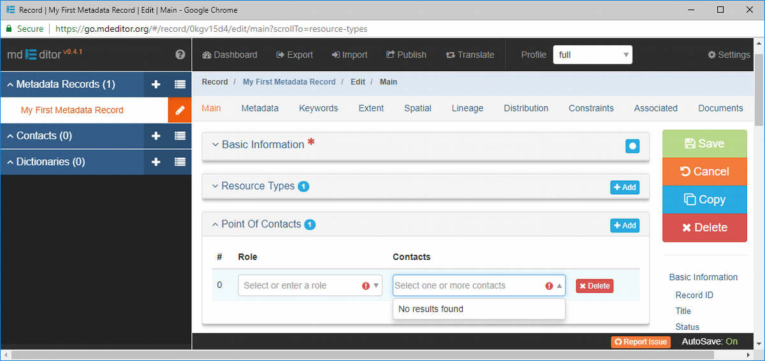Click the Report Issue GitHub button
This screenshot has width=765, height=361.
[641, 342]
